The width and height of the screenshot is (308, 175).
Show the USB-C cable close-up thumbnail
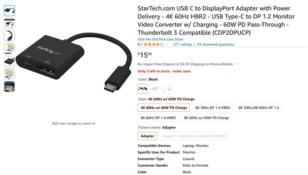pyautogui.click(x=9, y=36)
